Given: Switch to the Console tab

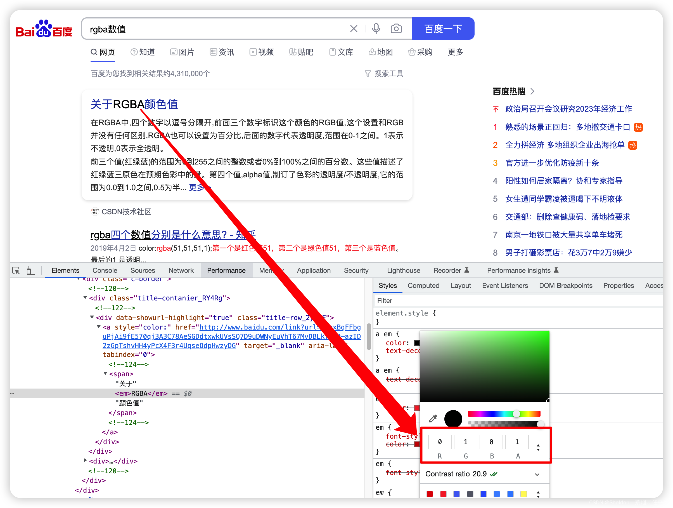Looking at the screenshot, I should click(105, 271).
